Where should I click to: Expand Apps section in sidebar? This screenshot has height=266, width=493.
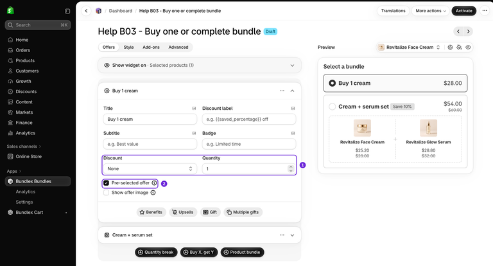[14, 172]
